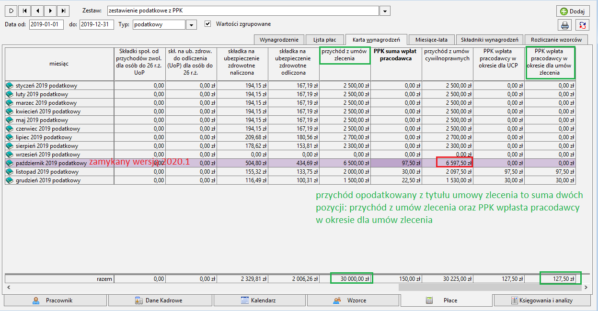This screenshot has height=311, width=598.
Task: Click the book icon beside wrzesień 2019 podatkowy
Action: (x=10, y=155)
